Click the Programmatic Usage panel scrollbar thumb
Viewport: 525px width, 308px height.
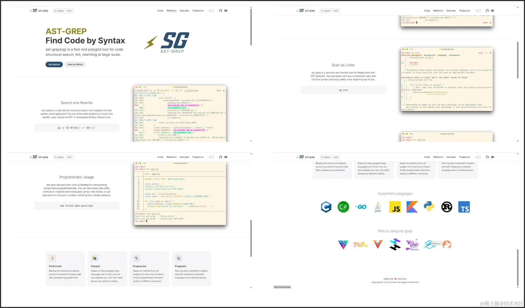(x=251, y=238)
